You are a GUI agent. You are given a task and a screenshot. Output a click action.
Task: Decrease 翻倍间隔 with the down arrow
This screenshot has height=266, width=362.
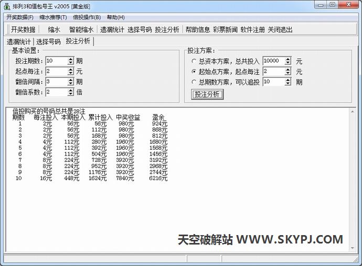[70, 84]
